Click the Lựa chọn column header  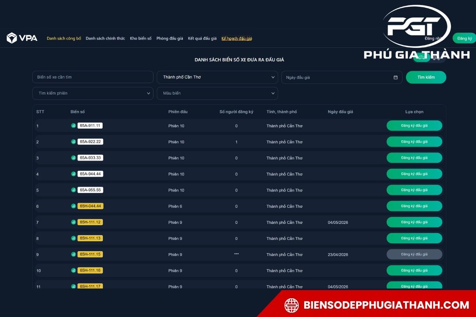[415, 112]
